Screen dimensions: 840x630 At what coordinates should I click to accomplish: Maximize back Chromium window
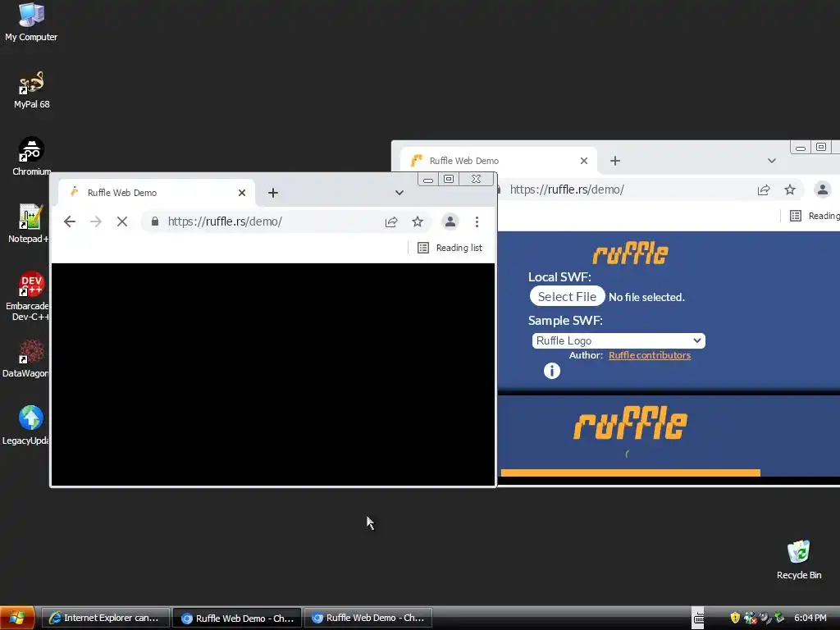pyautogui.click(x=821, y=147)
